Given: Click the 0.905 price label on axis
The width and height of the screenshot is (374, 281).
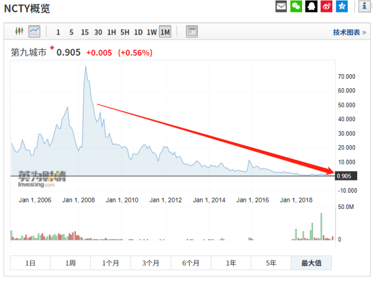Looking at the screenshot, I should (x=346, y=176).
